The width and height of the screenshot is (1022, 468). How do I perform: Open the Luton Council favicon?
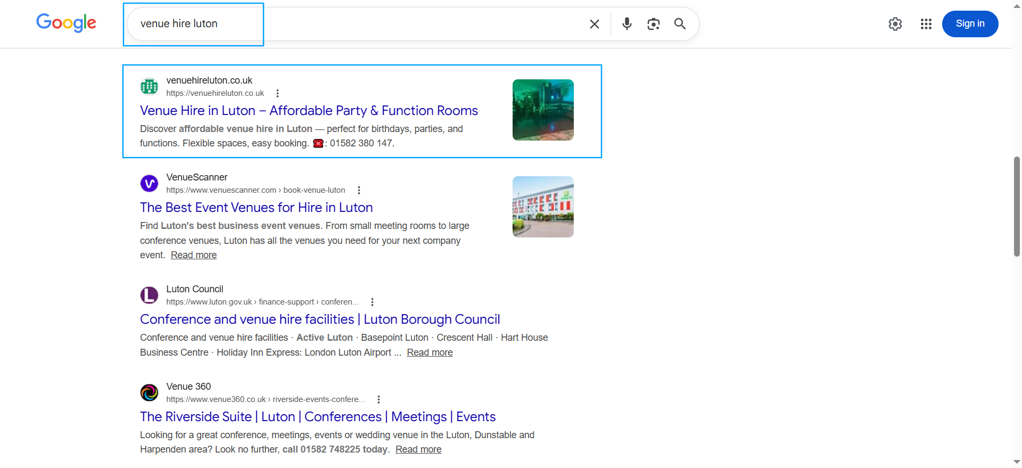pos(149,295)
